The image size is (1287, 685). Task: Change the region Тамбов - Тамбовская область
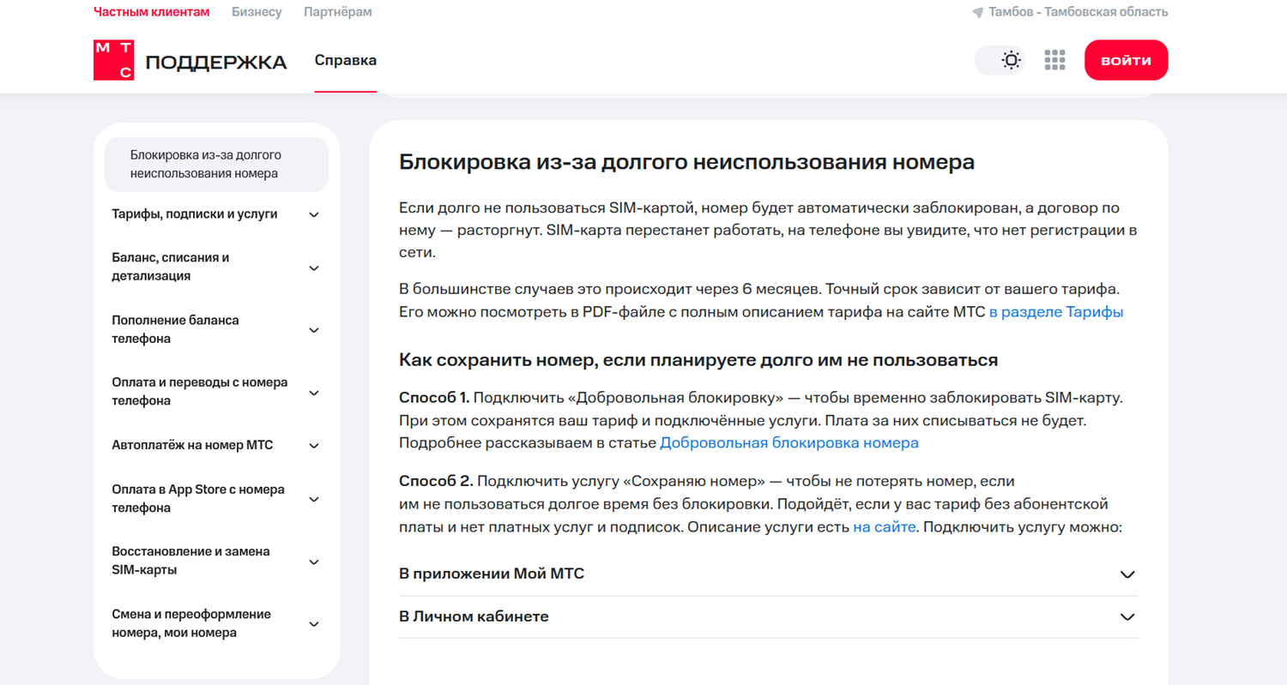(x=1079, y=12)
